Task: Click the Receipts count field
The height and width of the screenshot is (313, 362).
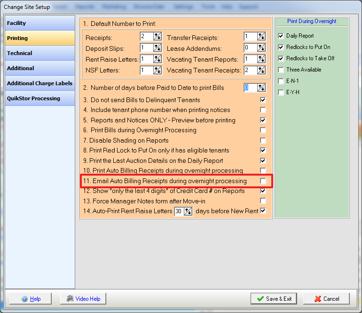Action: [x=147, y=37]
